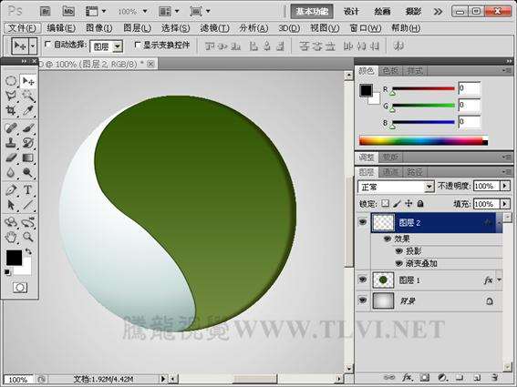The width and height of the screenshot is (517, 387).
Task: Select the Hand tool
Action: tap(11, 237)
